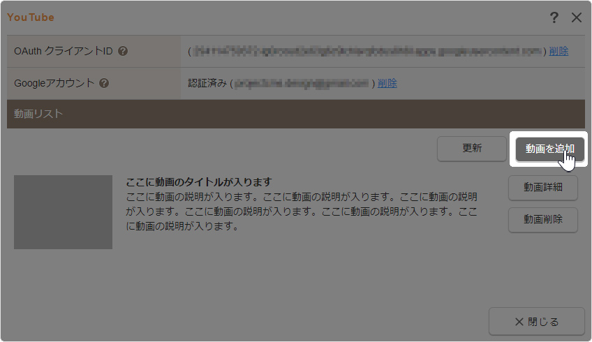592x342 pixels.
Task: Click the 動画削除 button
Action: 543,220
